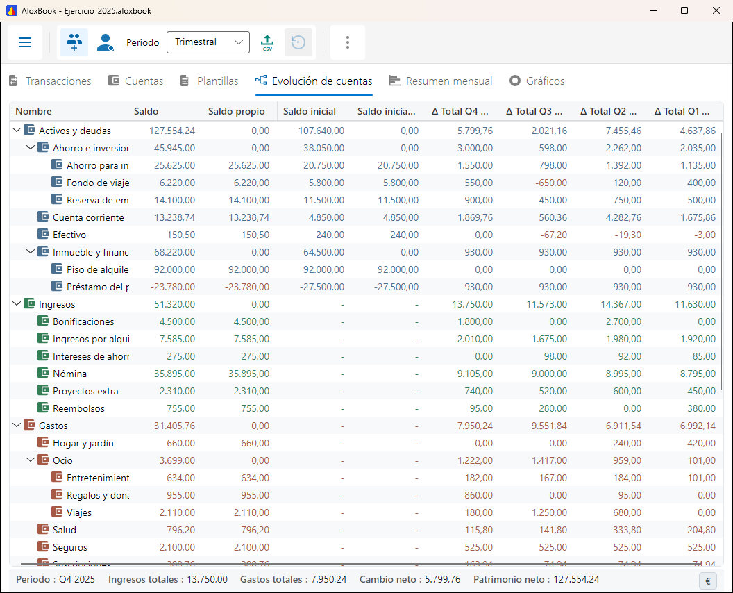Switch to the Gráficos tab
This screenshot has height=593, width=733.
point(537,81)
